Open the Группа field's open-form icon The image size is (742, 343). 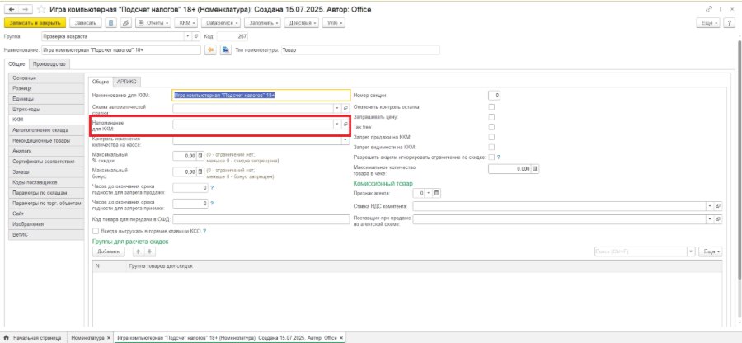[197, 36]
